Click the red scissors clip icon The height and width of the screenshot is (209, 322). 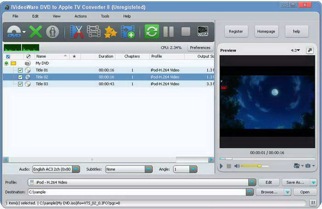coord(77,32)
